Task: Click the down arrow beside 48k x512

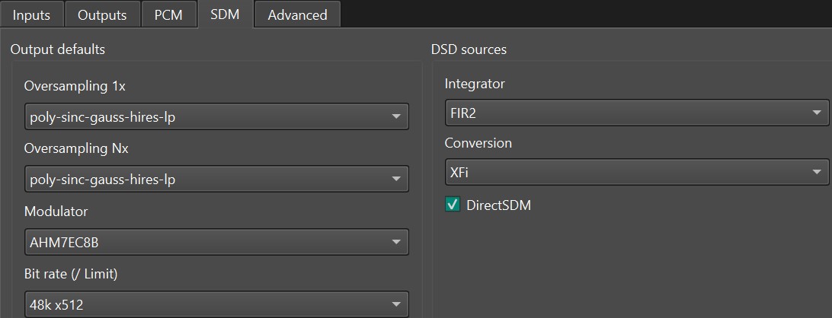Action: click(396, 305)
